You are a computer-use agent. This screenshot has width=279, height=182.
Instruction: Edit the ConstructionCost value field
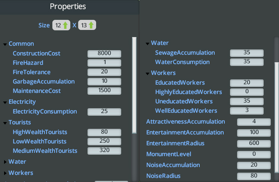[104, 54]
